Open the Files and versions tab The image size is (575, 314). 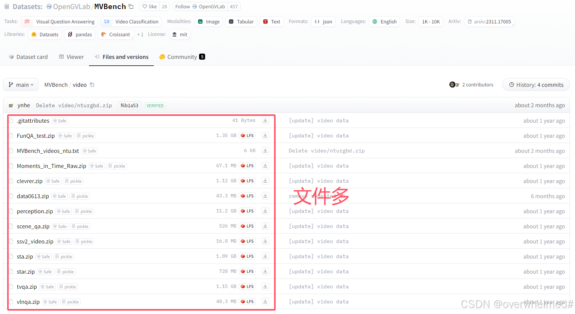coord(121,57)
